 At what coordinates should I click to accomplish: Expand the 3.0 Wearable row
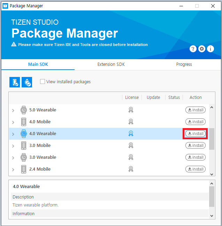(x=13, y=158)
